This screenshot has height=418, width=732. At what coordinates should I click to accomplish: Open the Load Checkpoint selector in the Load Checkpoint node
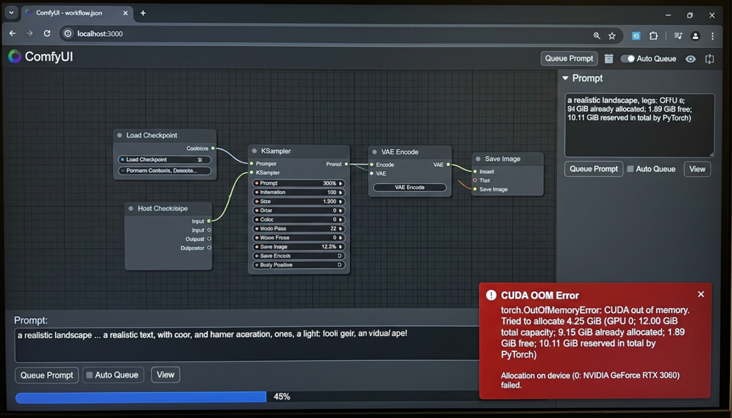coord(165,160)
